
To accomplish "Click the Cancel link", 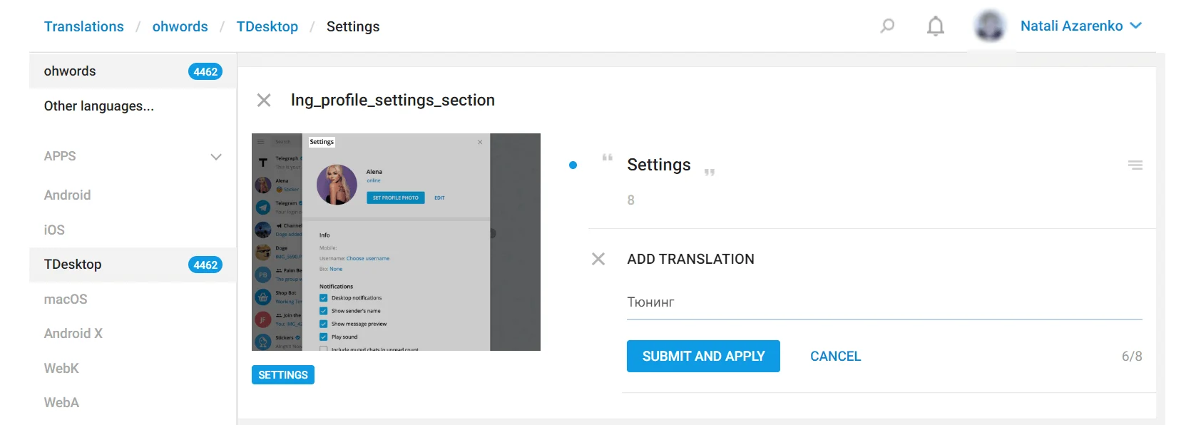I will point(835,356).
